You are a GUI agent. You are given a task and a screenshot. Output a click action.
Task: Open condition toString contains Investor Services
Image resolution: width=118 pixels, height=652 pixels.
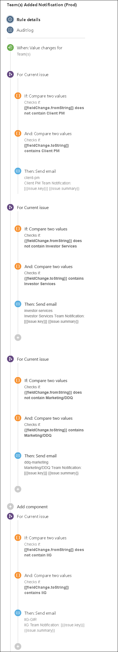[x=54, y=275]
